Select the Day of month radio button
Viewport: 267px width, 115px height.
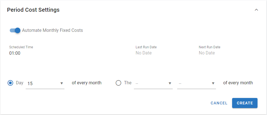click(x=10, y=83)
